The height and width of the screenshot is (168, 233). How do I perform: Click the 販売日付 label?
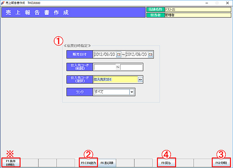click(79, 54)
